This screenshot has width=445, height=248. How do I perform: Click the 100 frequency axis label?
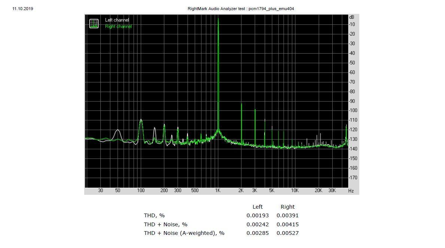(x=141, y=191)
